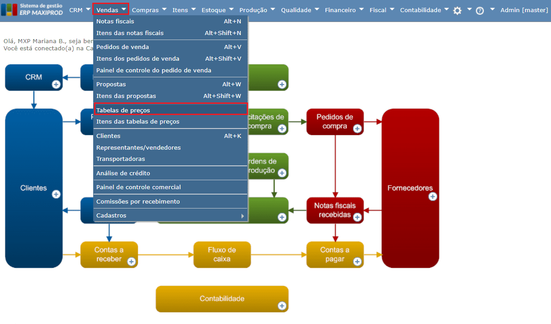Open Comissões por recebimento
551x324 pixels.
[x=171, y=201]
